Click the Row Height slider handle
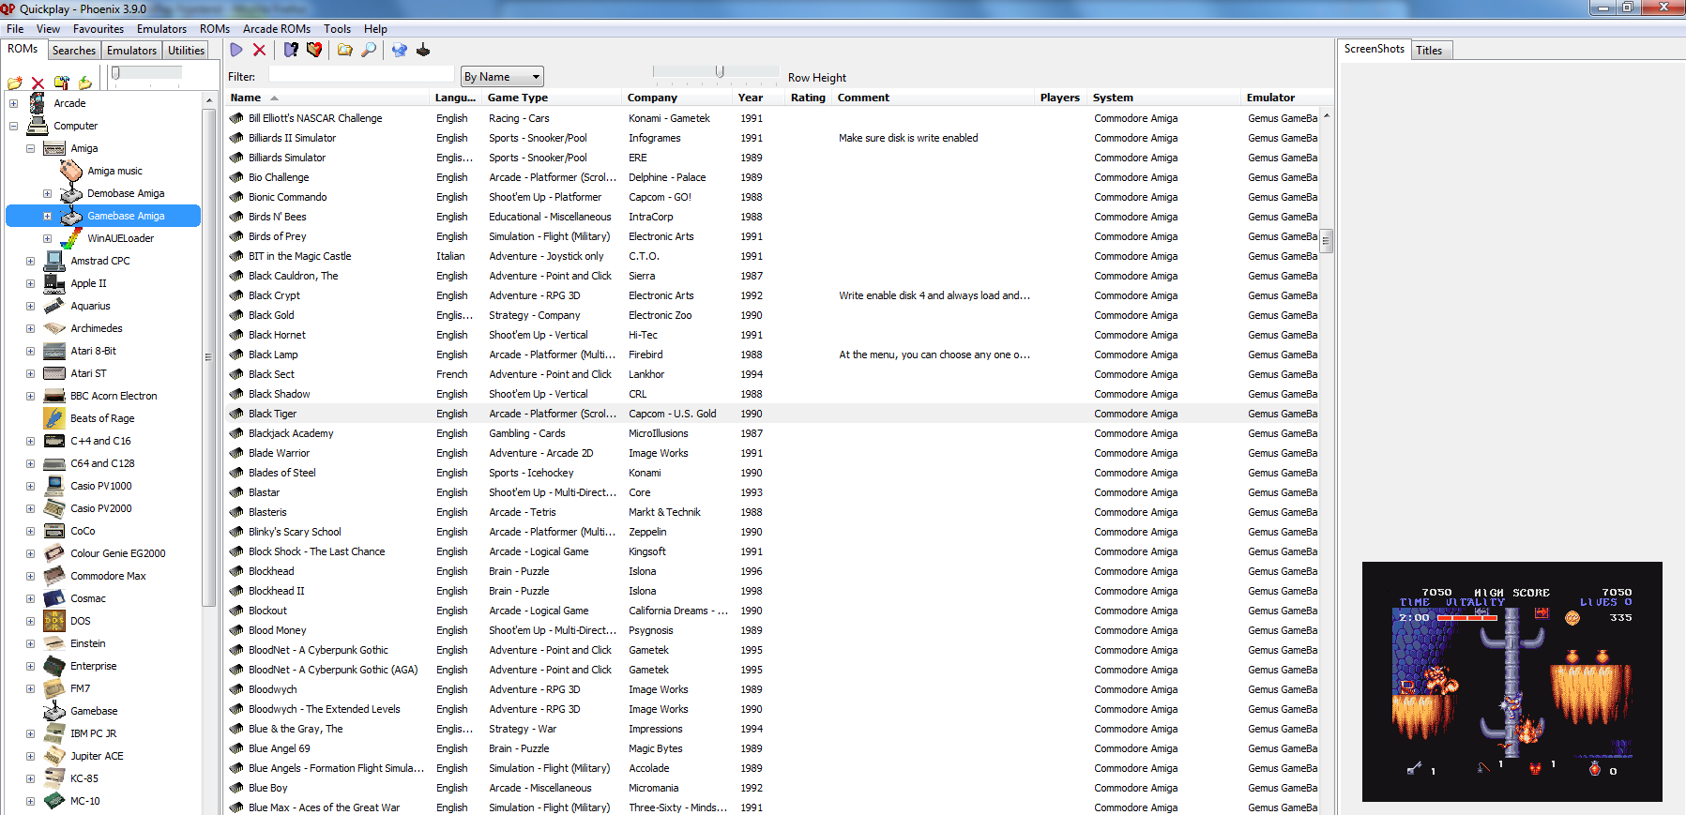 720,71
